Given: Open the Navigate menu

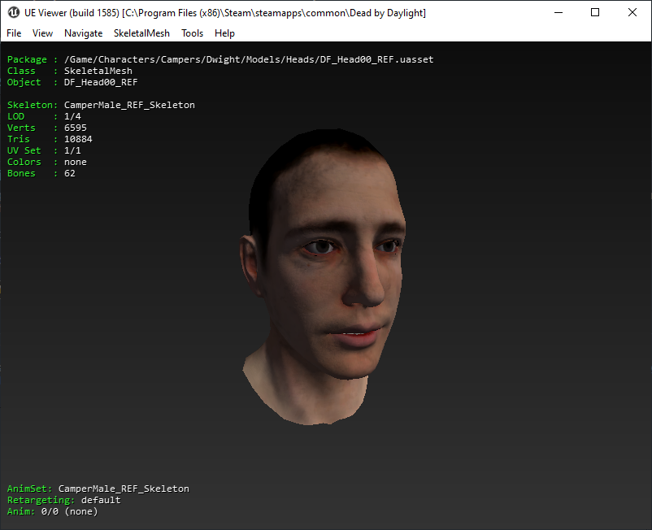Looking at the screenshot, I should 83,33.
